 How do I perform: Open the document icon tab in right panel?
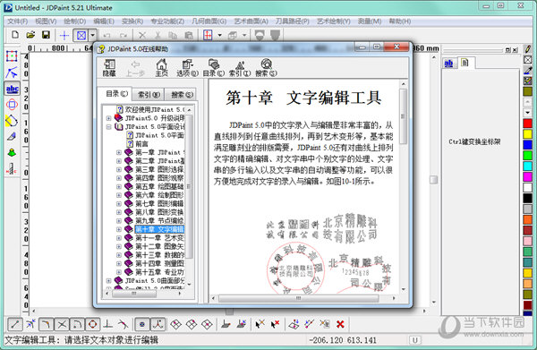465,63
